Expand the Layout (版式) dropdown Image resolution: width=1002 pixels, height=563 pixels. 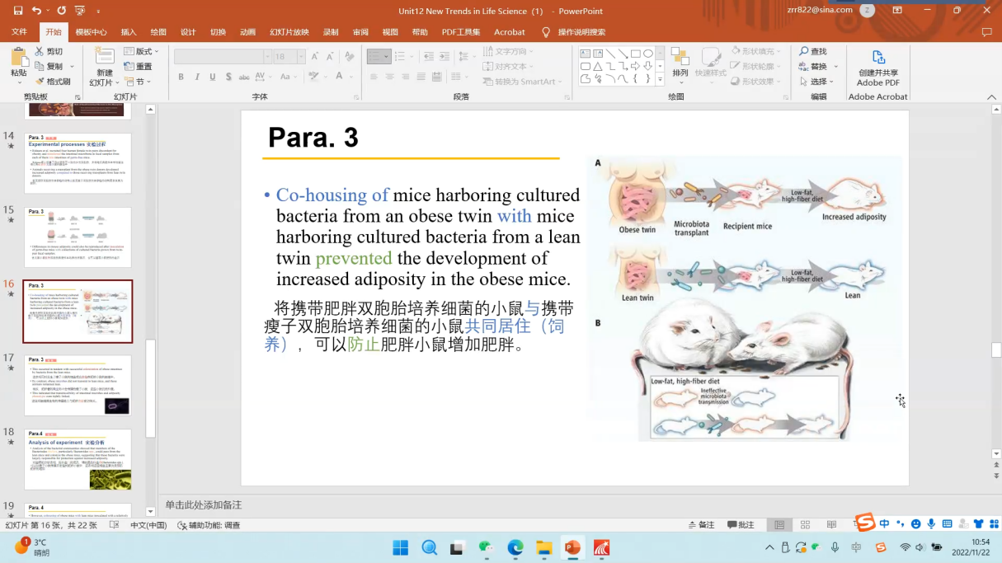pyautogui.click(x=143, y=51)
